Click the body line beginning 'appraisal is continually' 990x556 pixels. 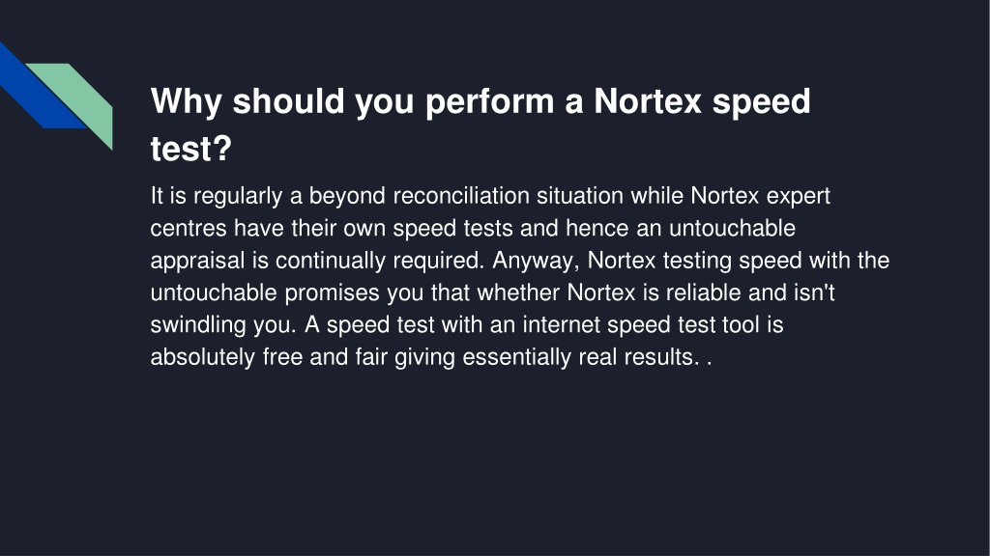pyautogui.click(x=519, y=261)
